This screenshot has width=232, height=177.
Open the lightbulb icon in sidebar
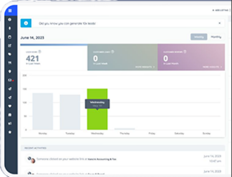(x=10, y=71)
